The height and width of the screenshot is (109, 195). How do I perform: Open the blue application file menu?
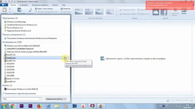(x=4, y=5)
